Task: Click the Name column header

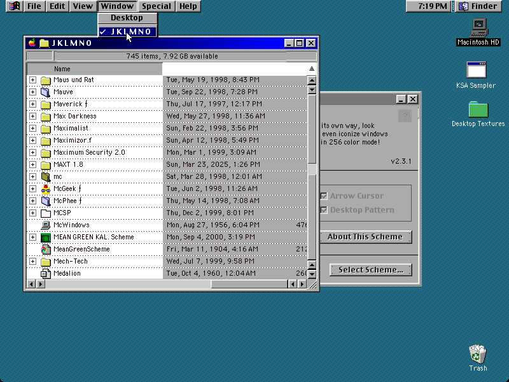Action: [94, 69]
